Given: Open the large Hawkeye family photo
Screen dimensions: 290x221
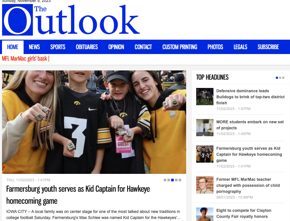Looking at the screenshot, I should click(x=94, y=122).
